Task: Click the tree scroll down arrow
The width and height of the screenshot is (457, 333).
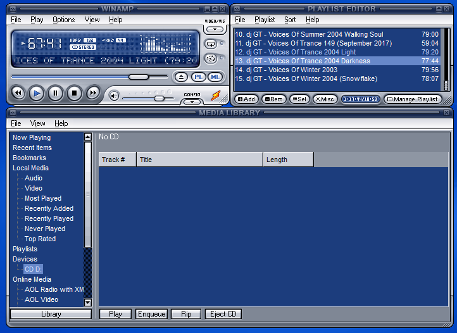Action: pos(88,303)
